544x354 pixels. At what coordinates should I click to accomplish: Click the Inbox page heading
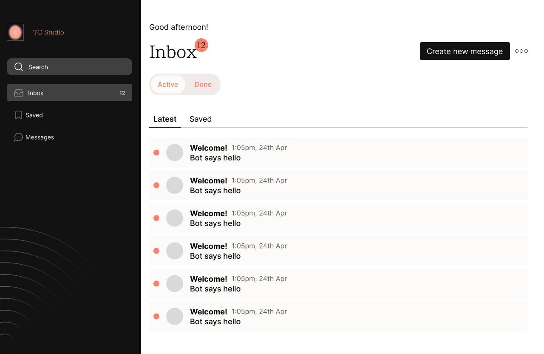173,52
